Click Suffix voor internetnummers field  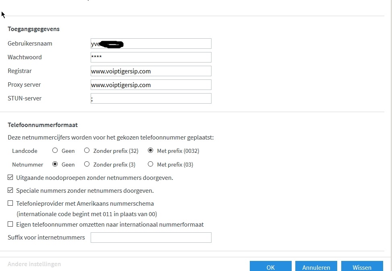151,238
